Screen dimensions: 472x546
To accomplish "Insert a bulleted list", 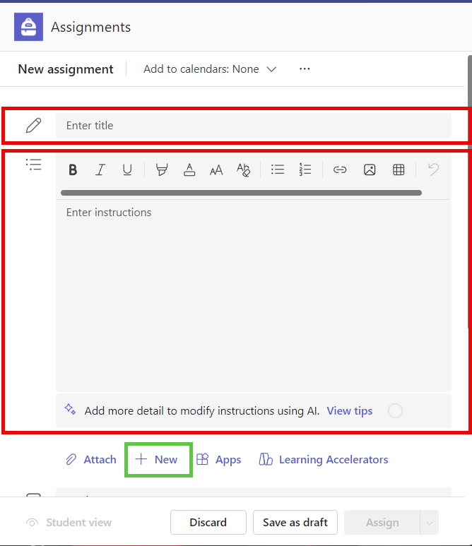I will coord(278,170).
